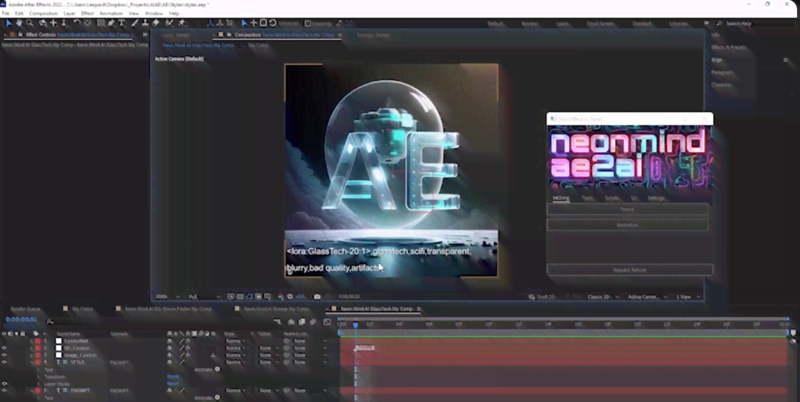
Task: Select the Brush tool
Action: [135, 23]
